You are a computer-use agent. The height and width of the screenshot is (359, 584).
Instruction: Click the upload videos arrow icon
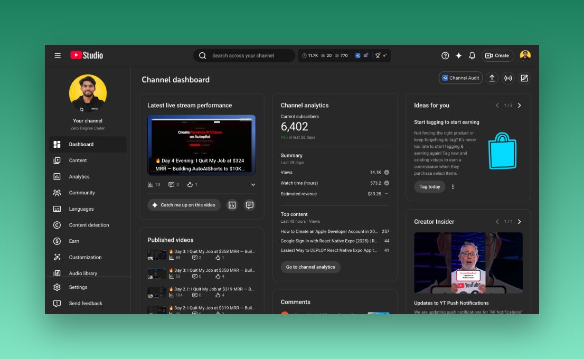click(x=492, y=78)
